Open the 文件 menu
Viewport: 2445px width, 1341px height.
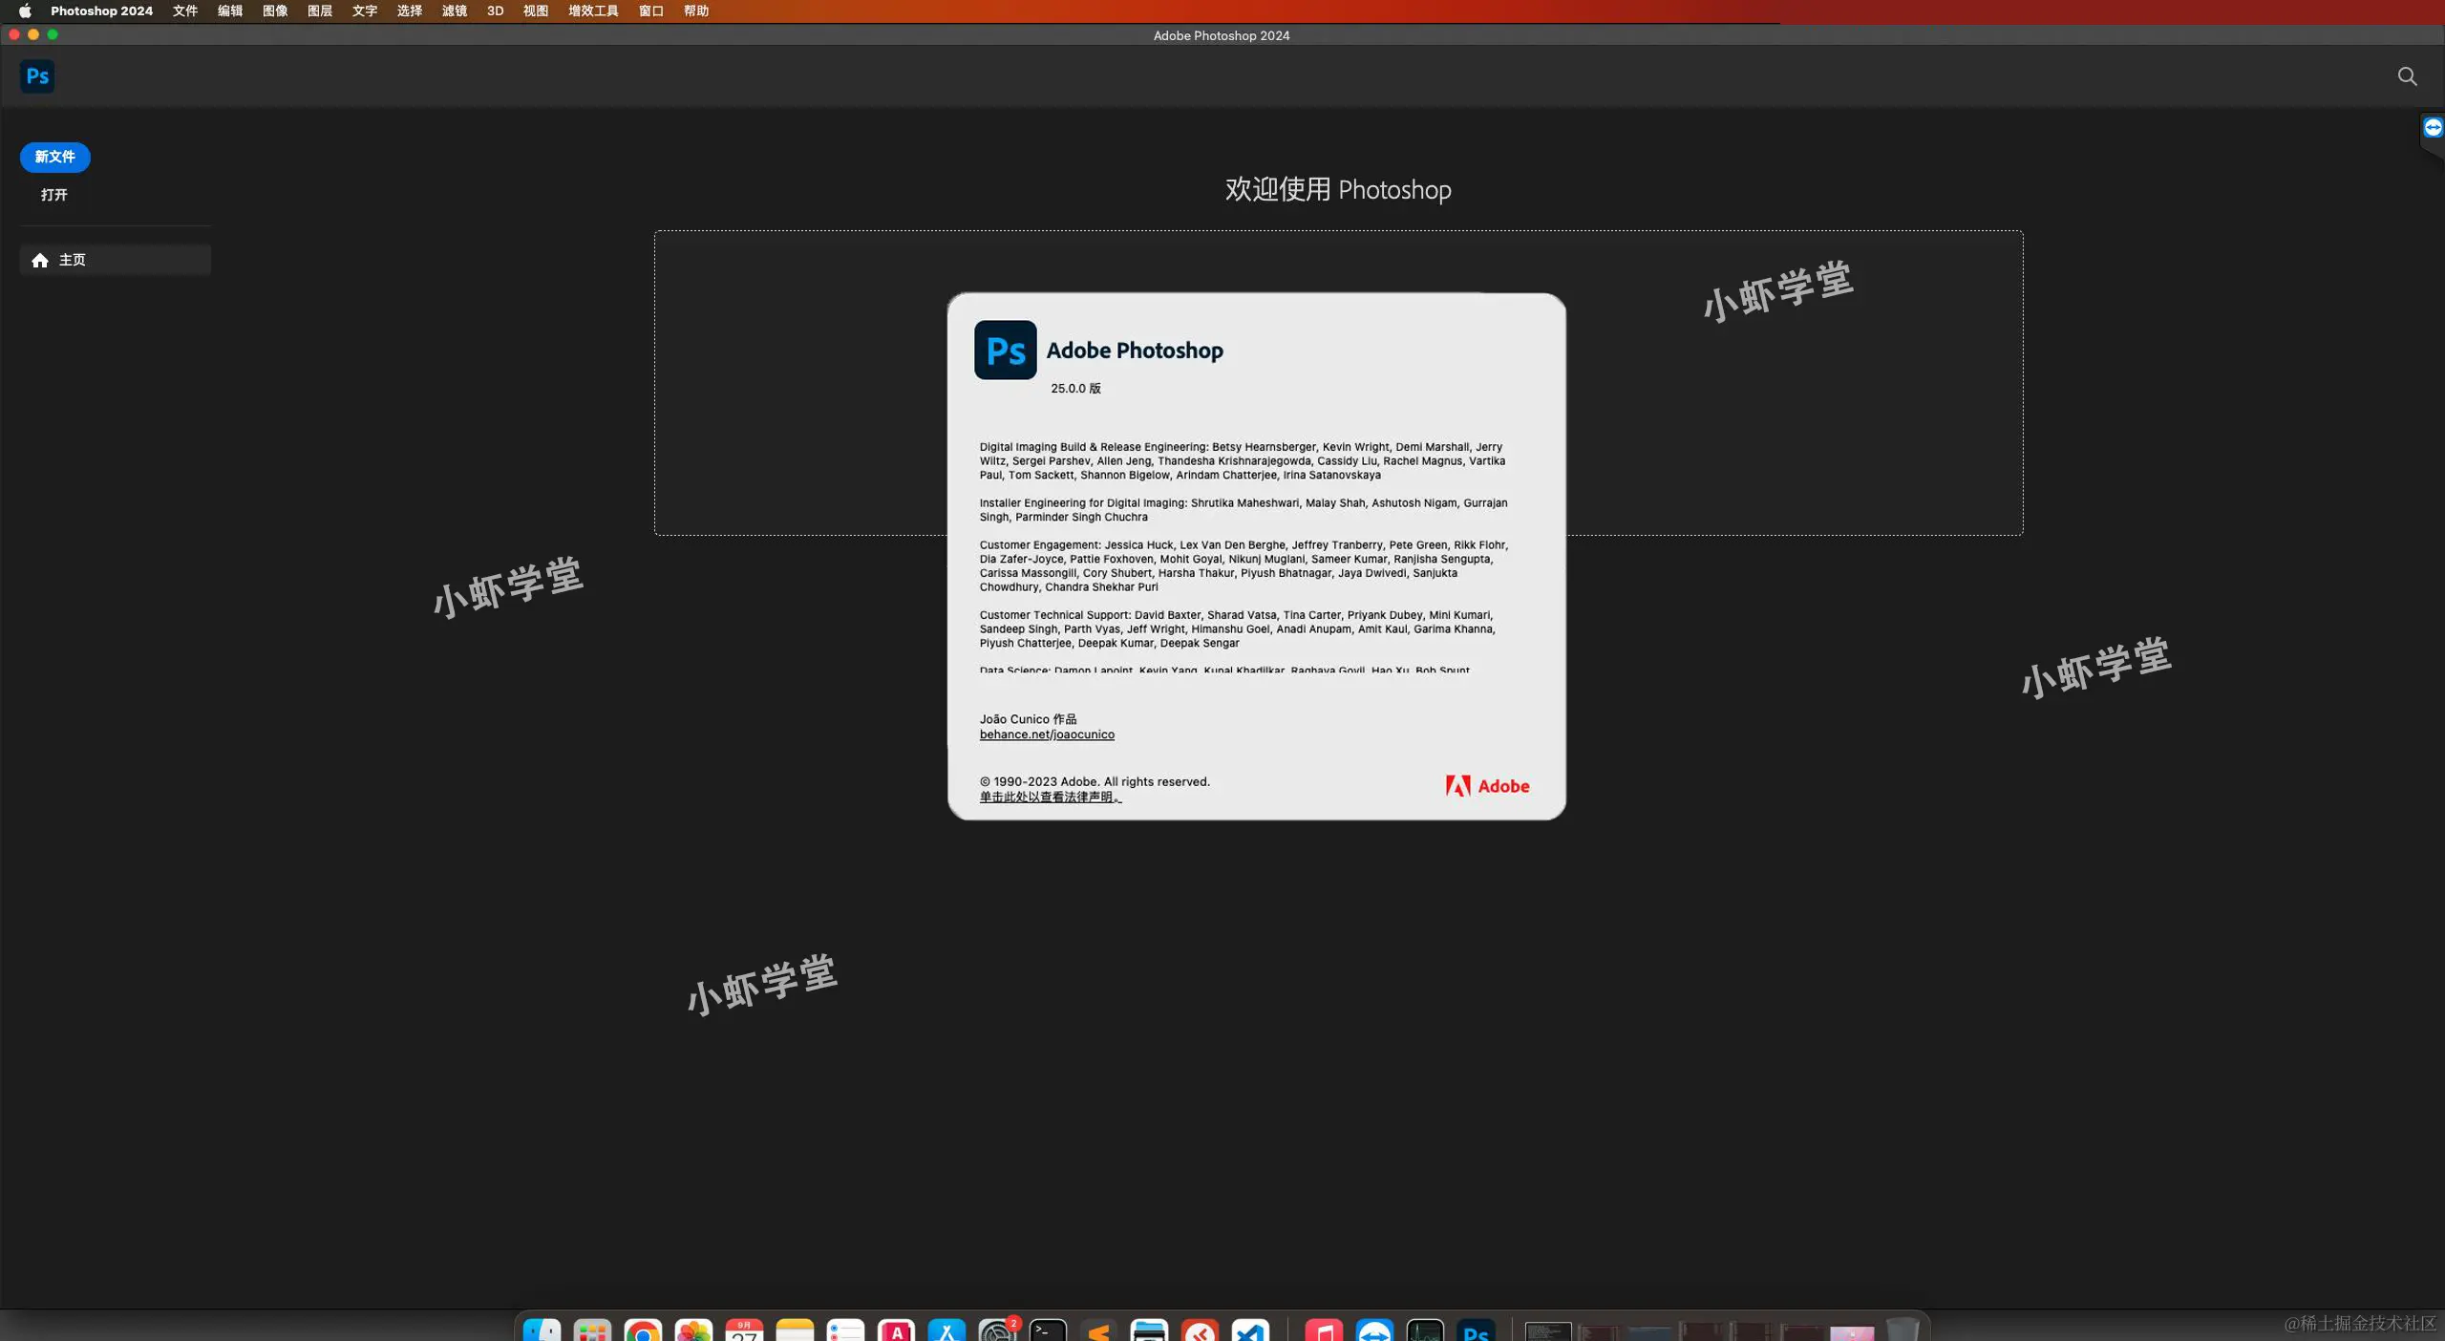click(185, 11)
